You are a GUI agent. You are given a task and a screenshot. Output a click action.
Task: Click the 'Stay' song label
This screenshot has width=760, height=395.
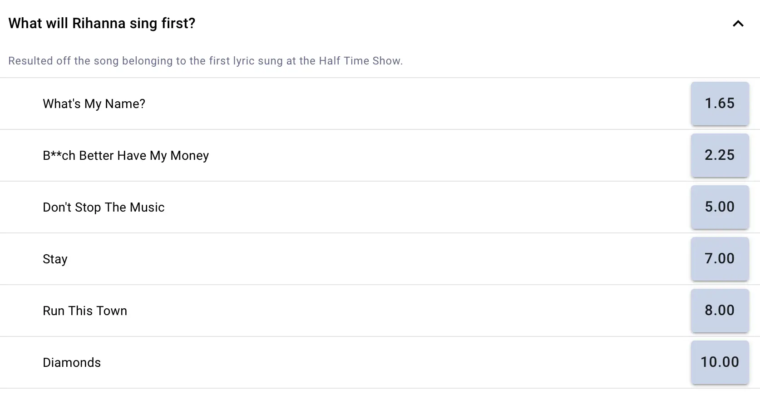(55, 259)
